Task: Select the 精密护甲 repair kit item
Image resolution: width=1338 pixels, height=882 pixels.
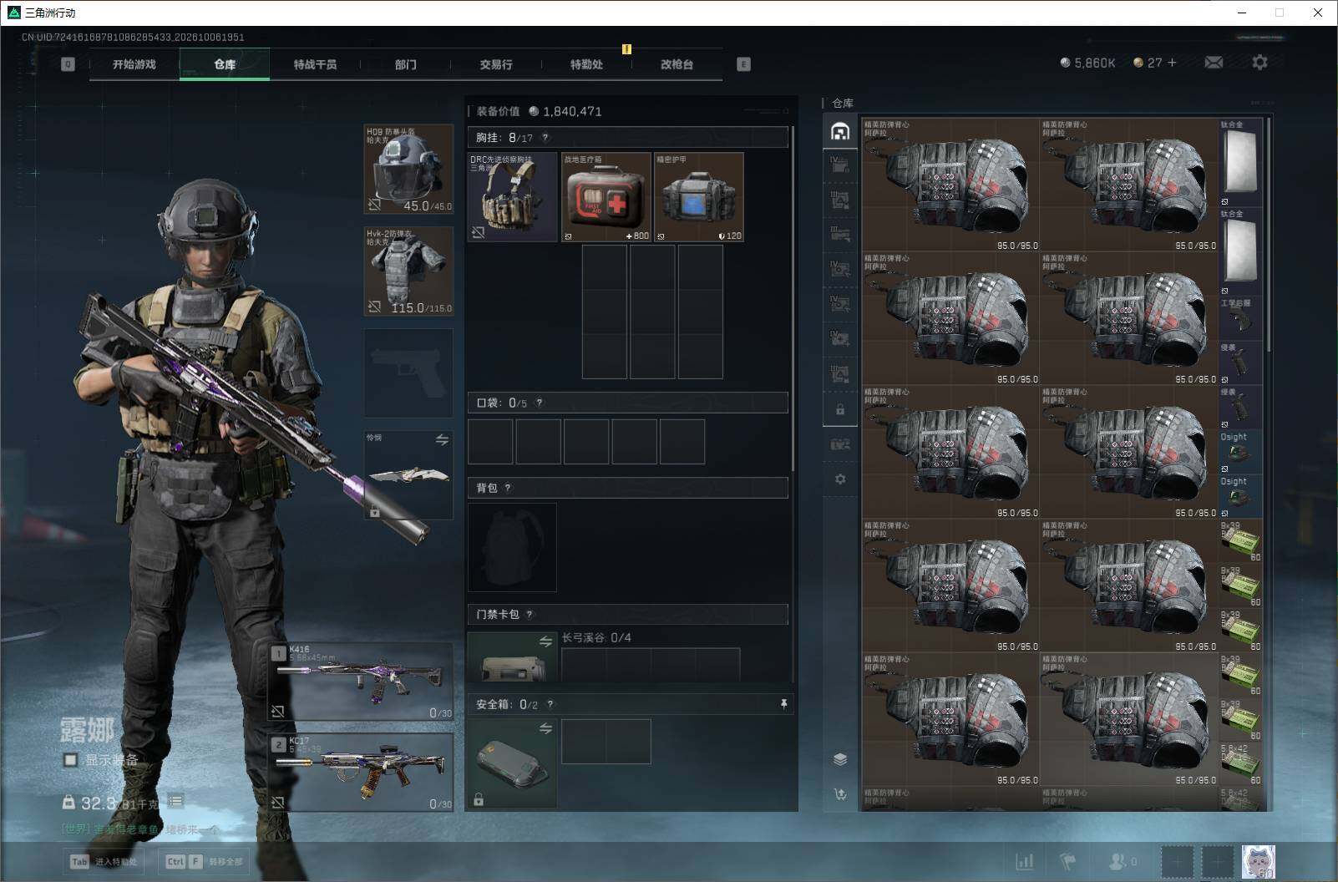Action: 699,197
